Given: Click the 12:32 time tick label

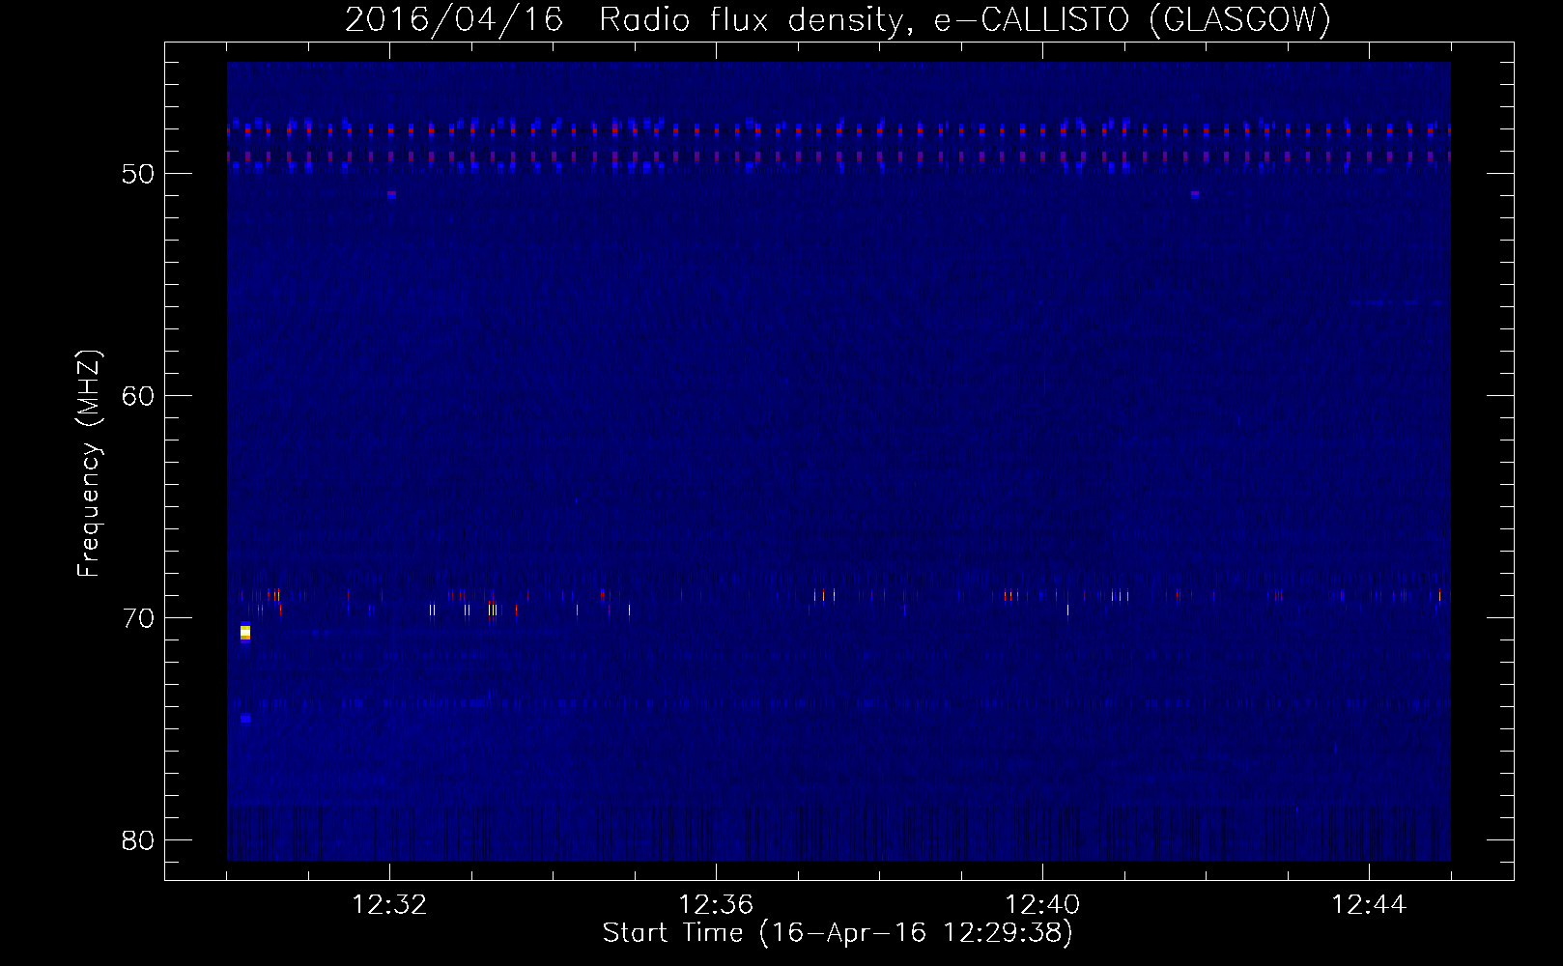Looking at the screenshot, I should pyautogui.click(x=389, y=905).
